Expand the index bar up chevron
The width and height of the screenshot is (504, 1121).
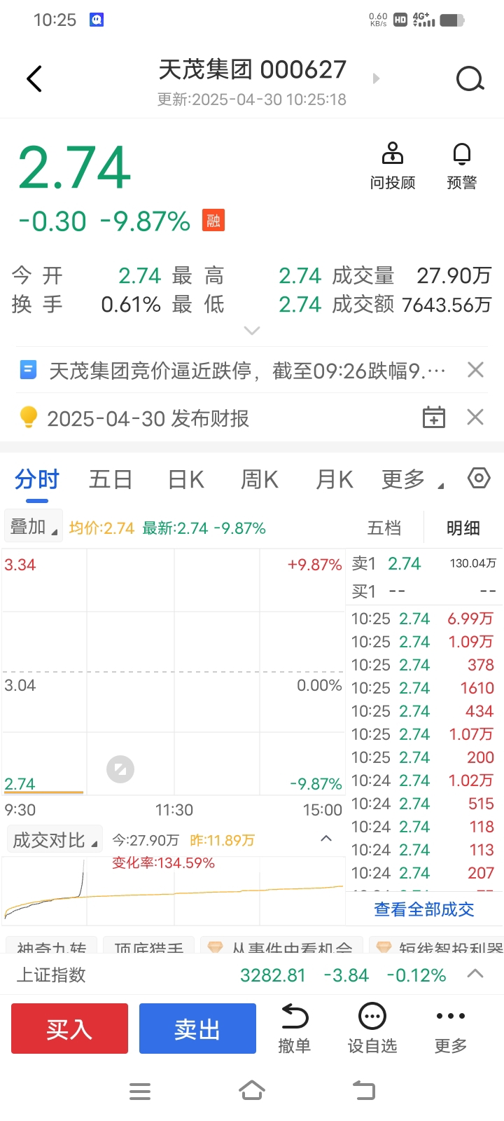click(x=475, y=974)
